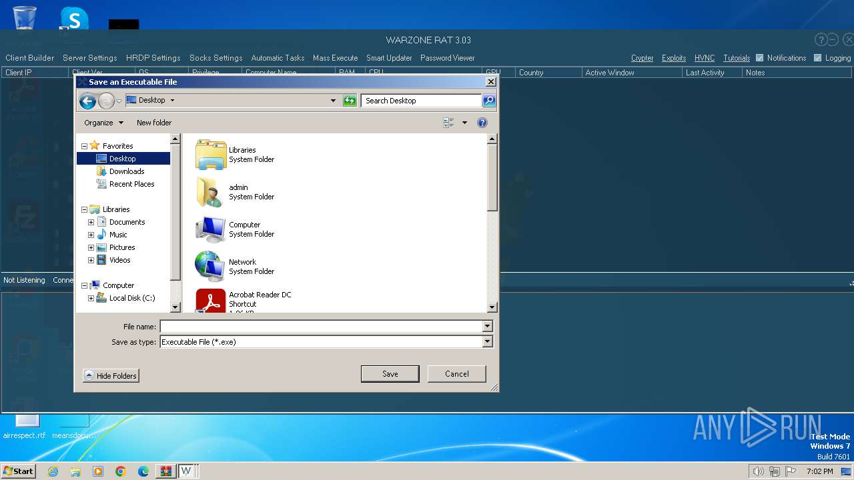This screenshot has height=480, width=854.
Task: Toggle the Logging checkbox
Action: [x=817, y=58]
